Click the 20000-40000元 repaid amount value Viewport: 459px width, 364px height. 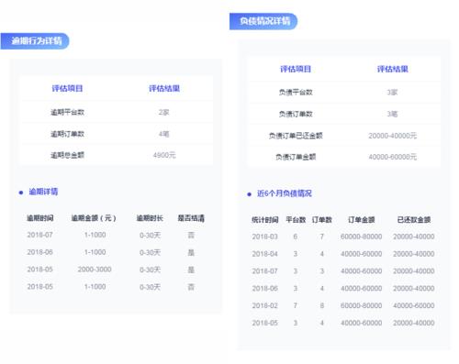[393, 136]
